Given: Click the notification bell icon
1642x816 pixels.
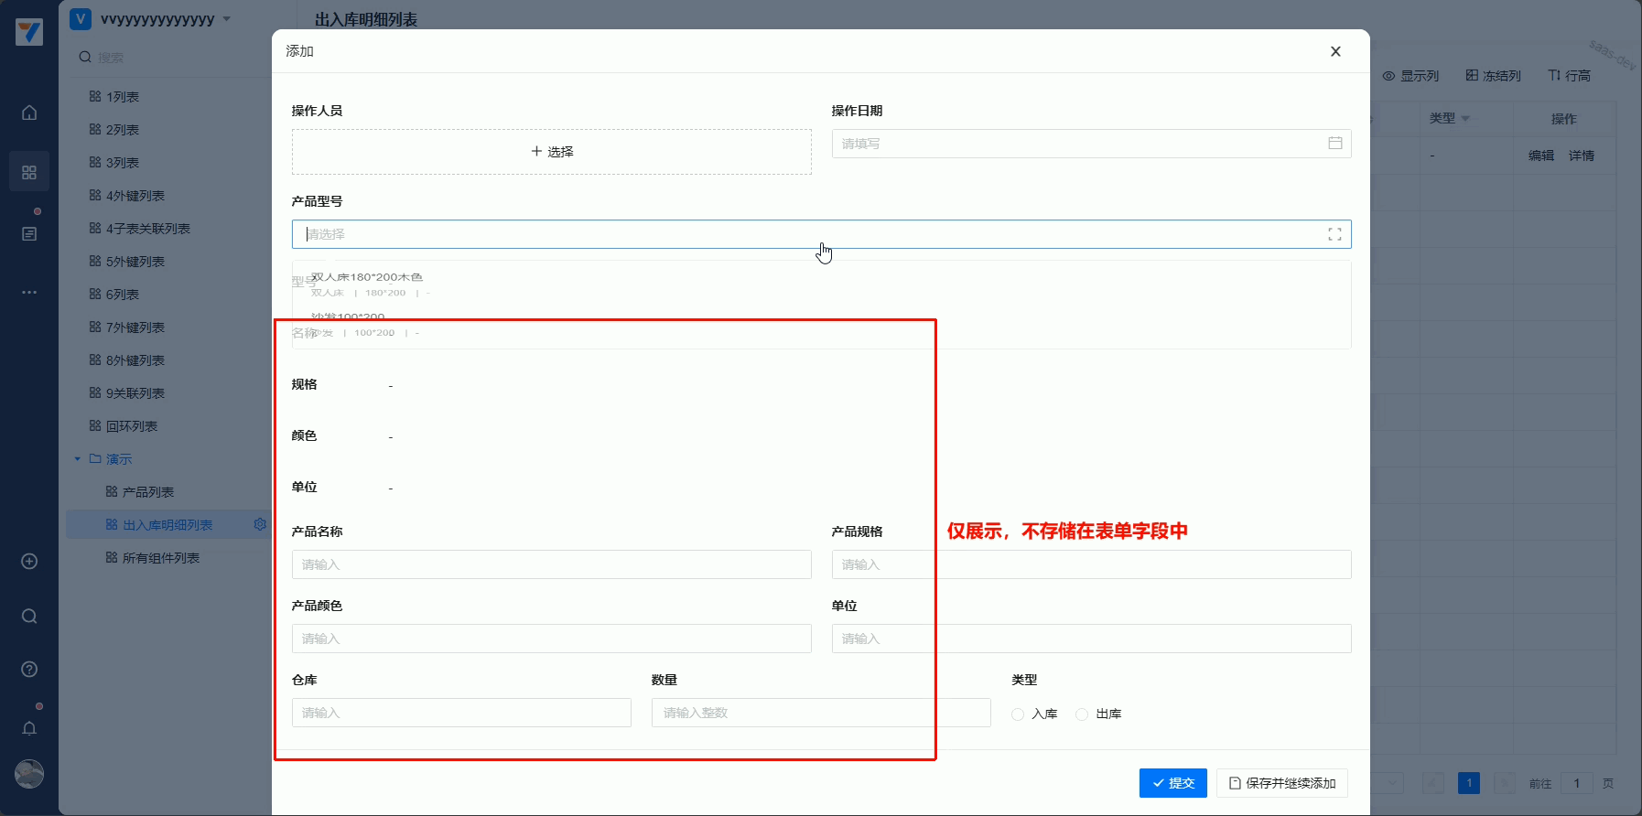Looking at the screenshot, I should [x=29, y=728].
